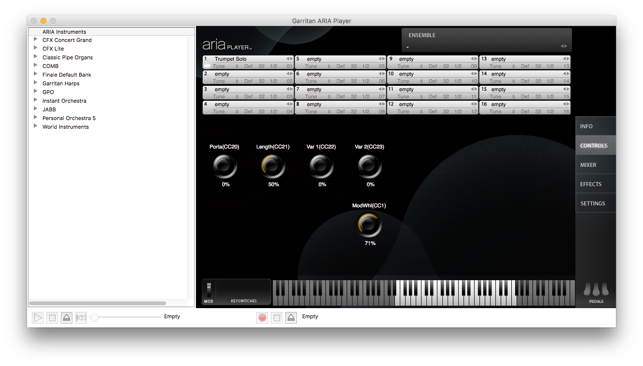The height and width of the screenshot is (366, 643).
Task: Click the MIDI channel 01 field in slot 1
Action: click(x=290, y=66)
